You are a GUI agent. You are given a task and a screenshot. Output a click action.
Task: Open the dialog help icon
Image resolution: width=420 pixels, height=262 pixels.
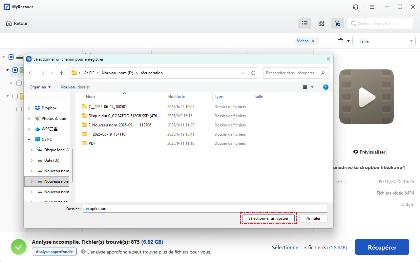(x=325, y=87)
